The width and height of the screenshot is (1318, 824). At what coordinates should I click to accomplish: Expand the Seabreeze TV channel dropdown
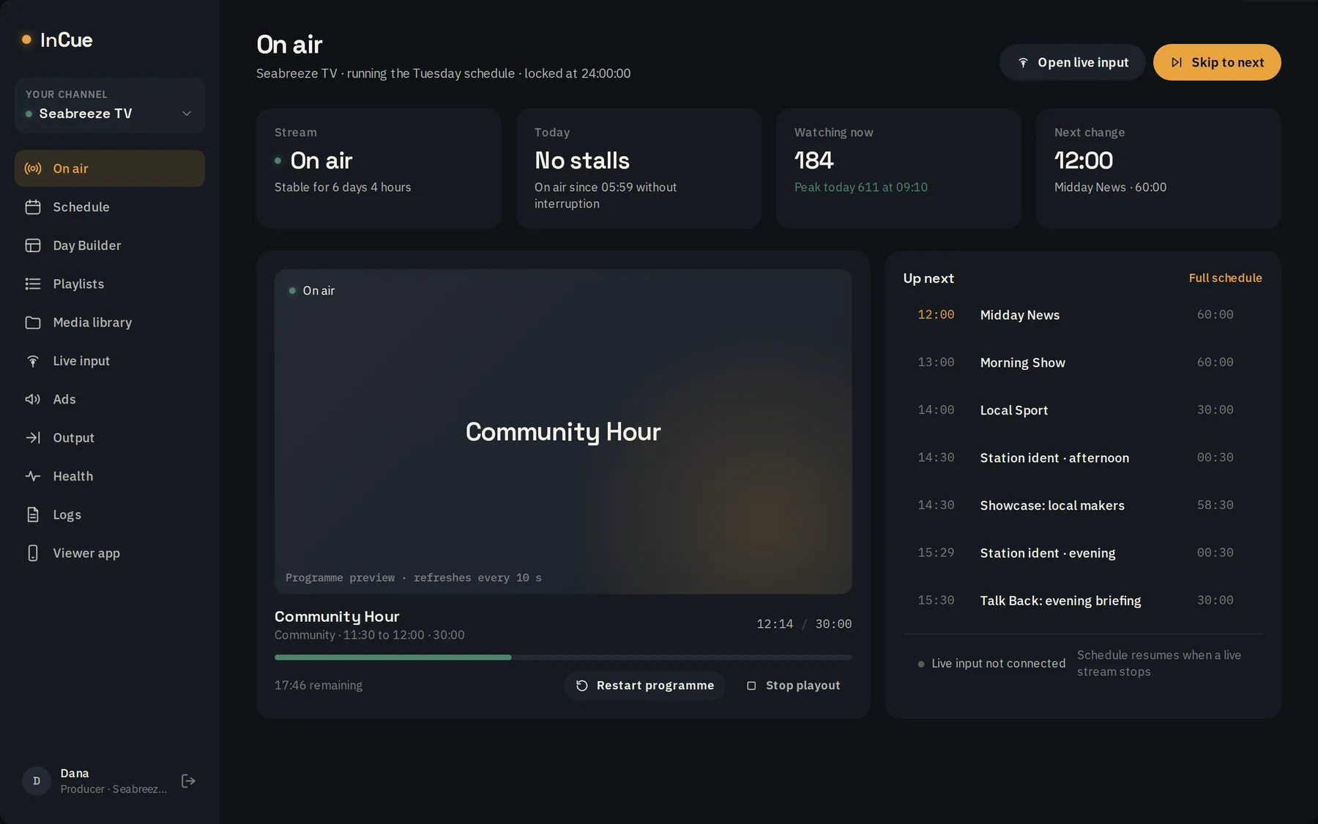[110, 105]
